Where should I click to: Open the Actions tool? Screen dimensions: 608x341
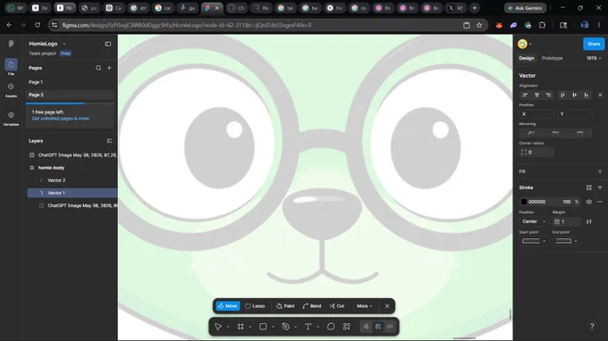[347, 327]
